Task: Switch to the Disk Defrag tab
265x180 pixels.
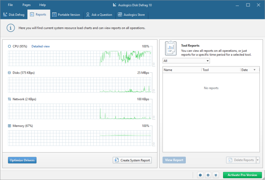Action: (x=14, y=15)
